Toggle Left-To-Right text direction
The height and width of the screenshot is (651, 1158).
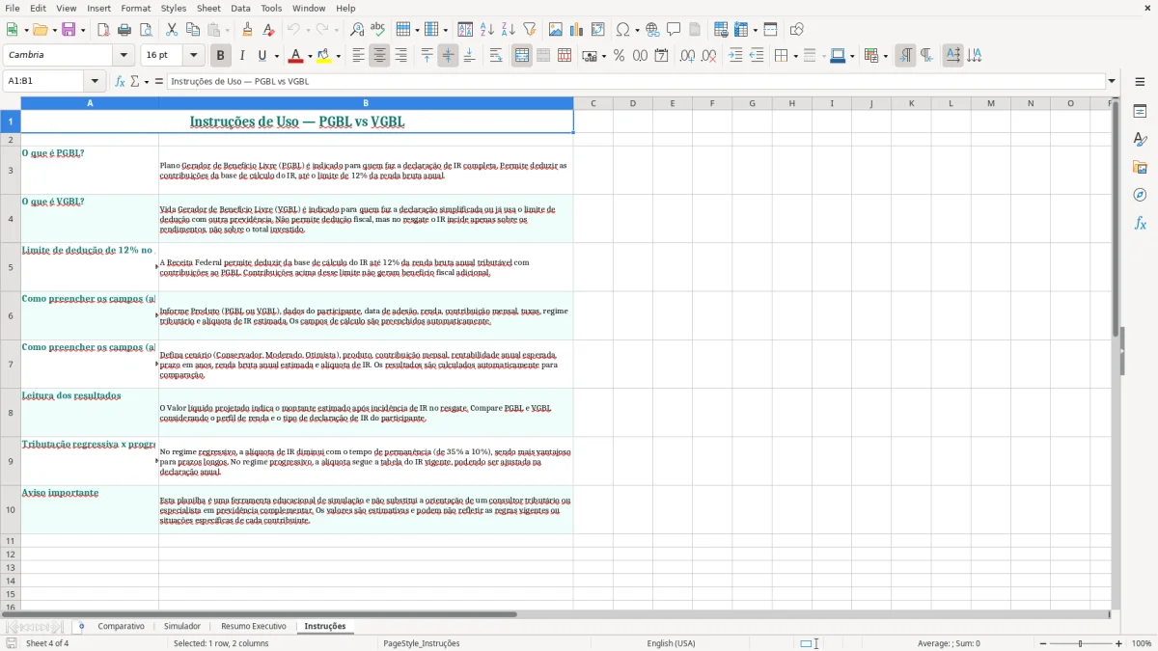[x=905, y=56]
